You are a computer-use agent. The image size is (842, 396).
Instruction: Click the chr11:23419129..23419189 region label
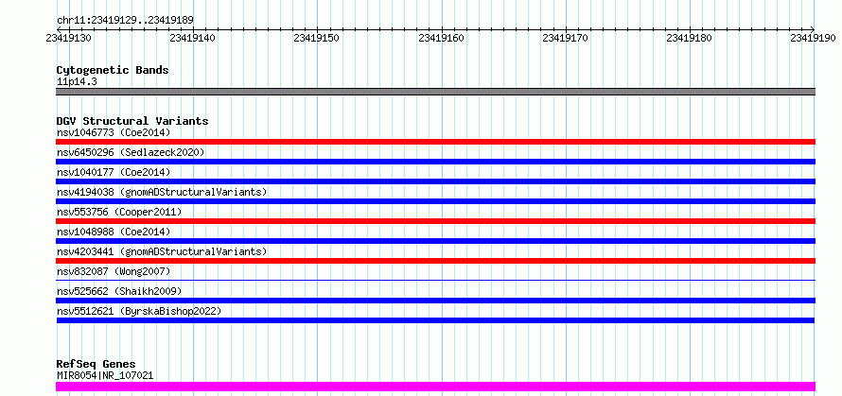coord(125,20)
